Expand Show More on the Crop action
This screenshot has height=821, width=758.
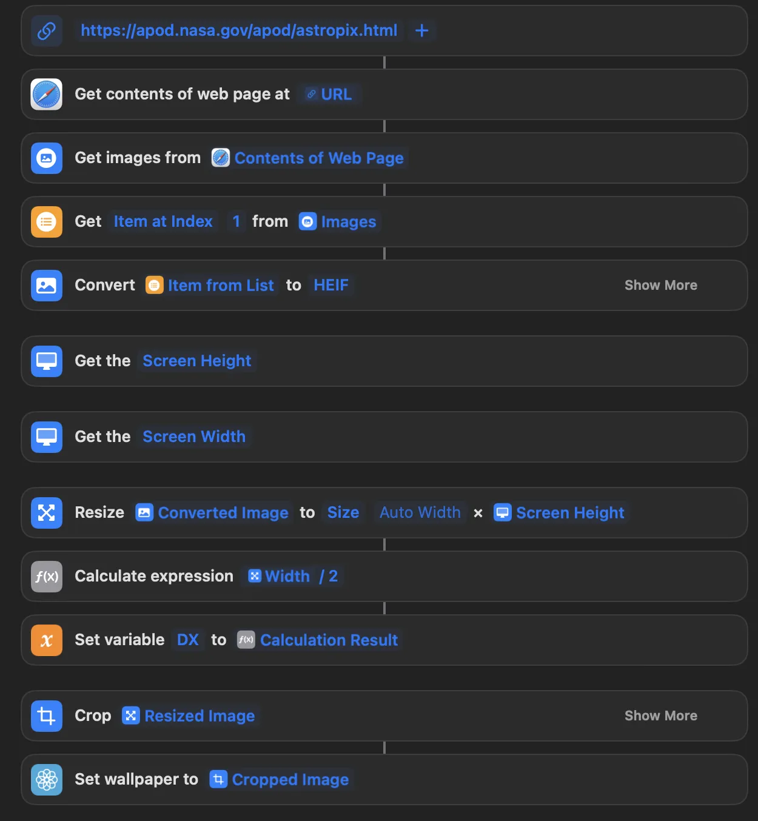[x=660, y=716]
